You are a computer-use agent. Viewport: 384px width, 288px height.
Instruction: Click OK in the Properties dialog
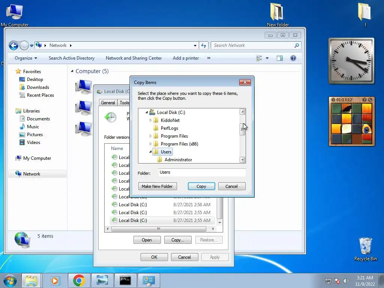(x=154, y=257)
